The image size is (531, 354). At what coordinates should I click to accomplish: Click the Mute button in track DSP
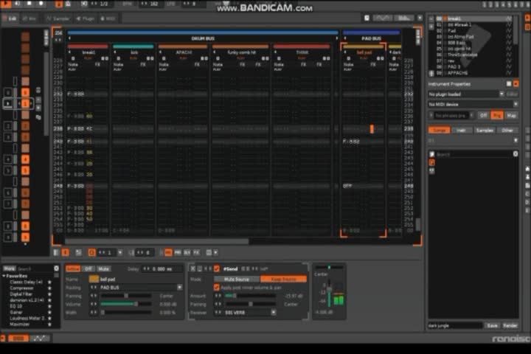click(x=105, y=269)
